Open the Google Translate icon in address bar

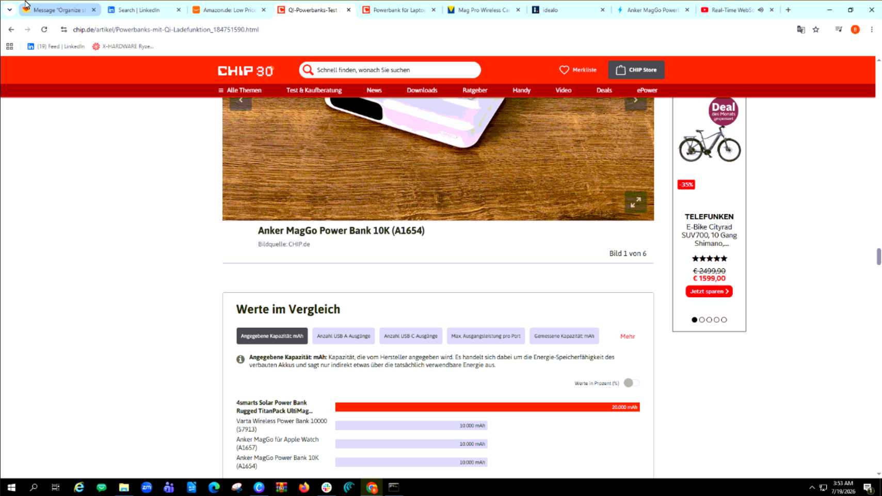tap(801, 29)
